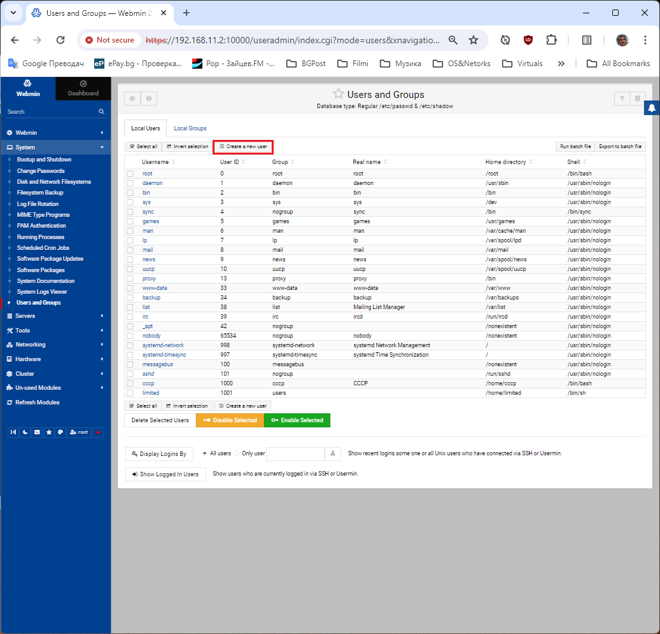Expand the Cluster sidebar category
Image resolution: width=660 pixels, height=634 pixels.
[55, 374]
